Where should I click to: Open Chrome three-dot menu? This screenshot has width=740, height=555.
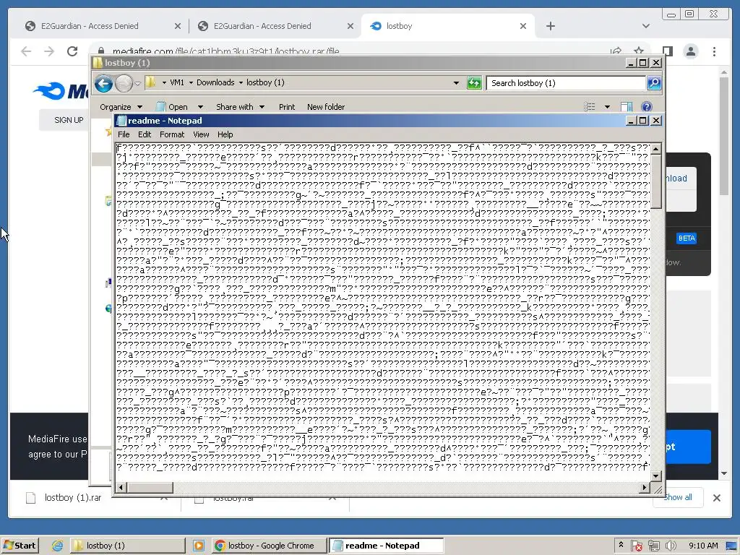tap(714, 51)
